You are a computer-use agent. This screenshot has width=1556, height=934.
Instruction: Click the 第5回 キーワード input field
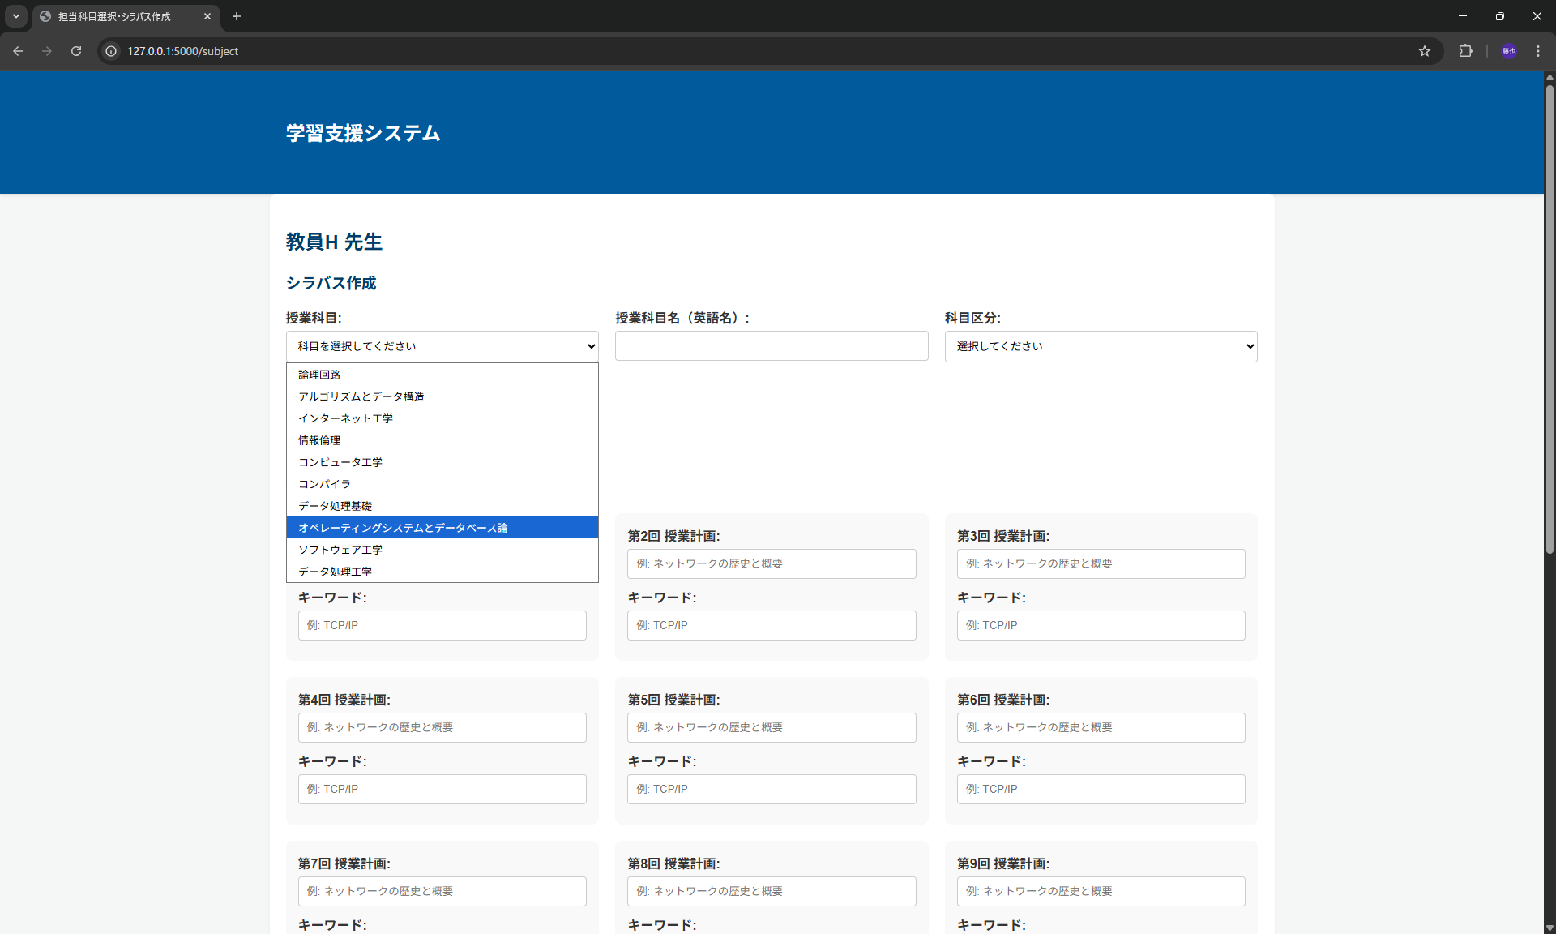coord(771,789)
